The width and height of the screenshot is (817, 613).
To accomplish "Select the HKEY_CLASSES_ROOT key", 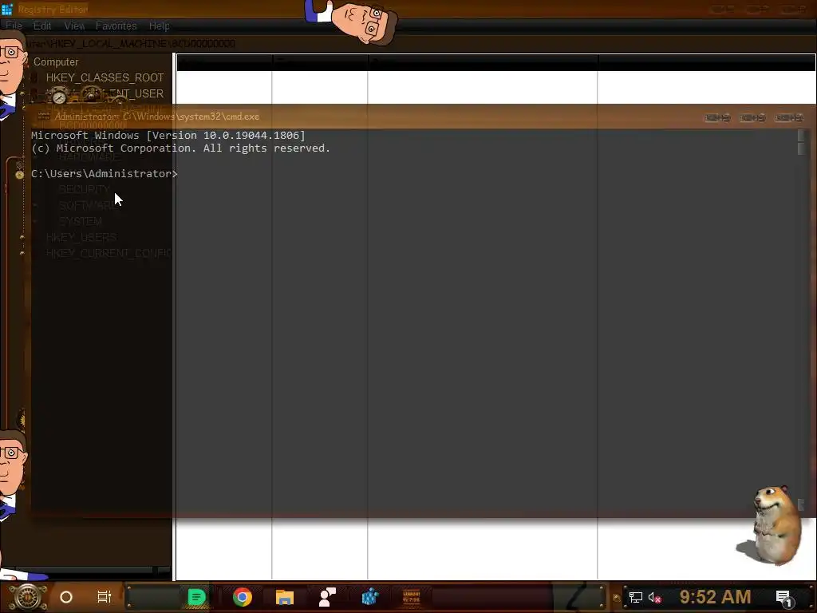I will (105, 77).
